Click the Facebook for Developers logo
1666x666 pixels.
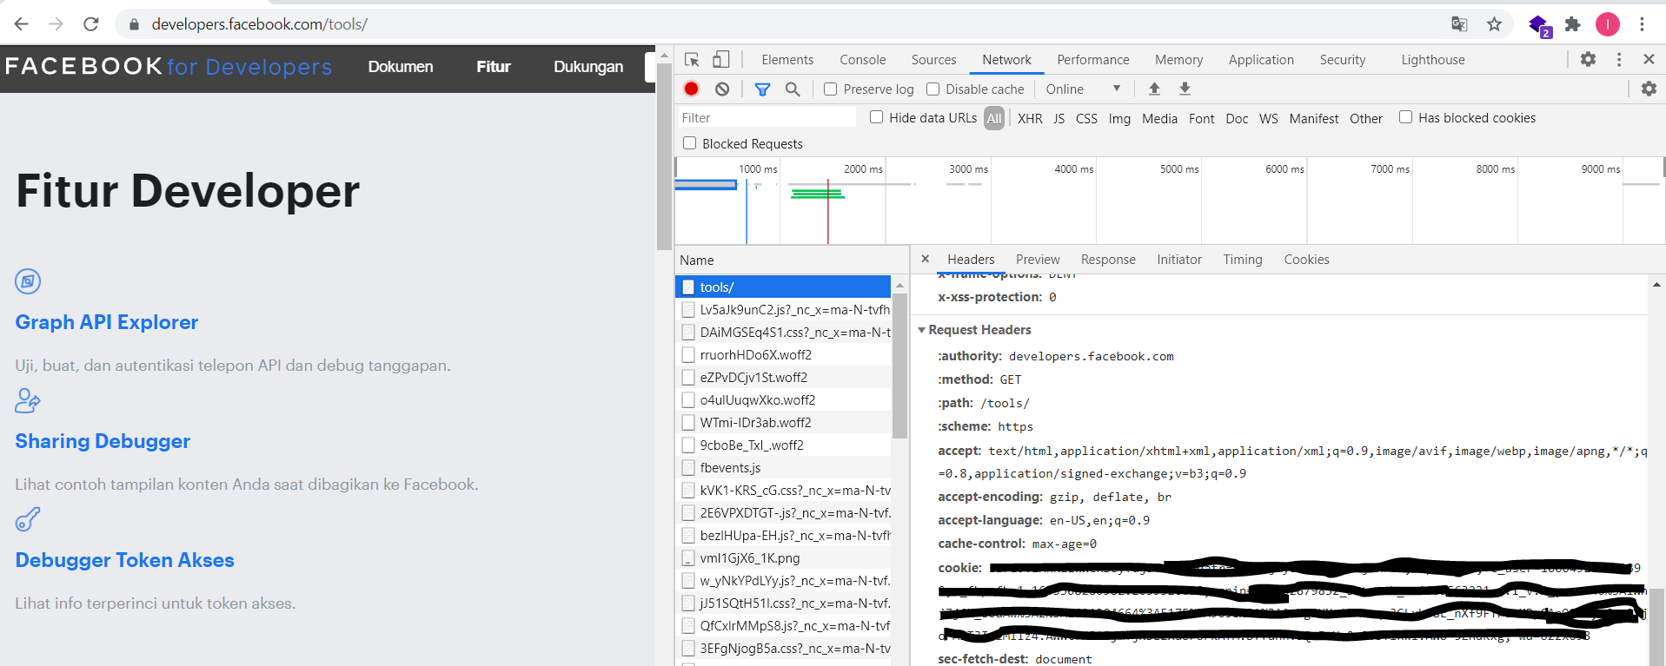point(169,67)
